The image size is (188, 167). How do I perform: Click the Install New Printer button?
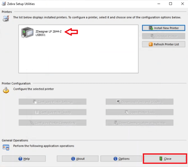163,28
